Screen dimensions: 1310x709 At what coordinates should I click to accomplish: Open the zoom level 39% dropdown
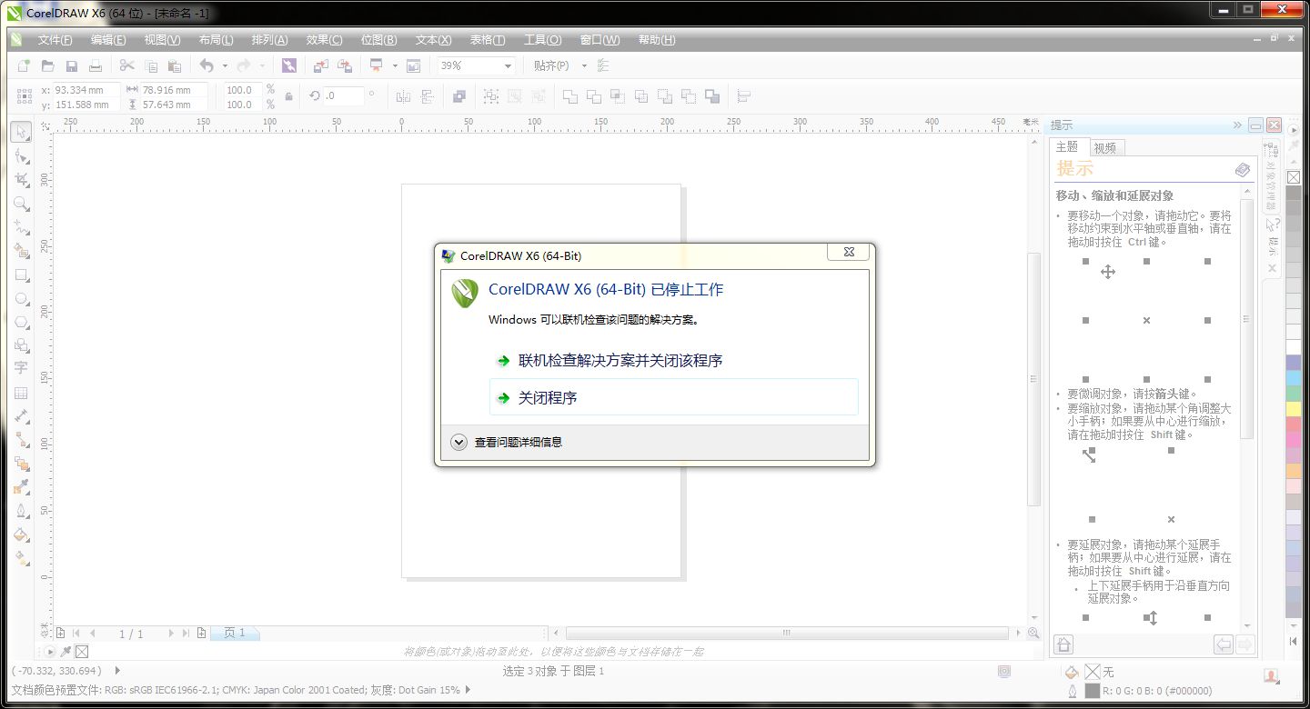click(509, 65)
